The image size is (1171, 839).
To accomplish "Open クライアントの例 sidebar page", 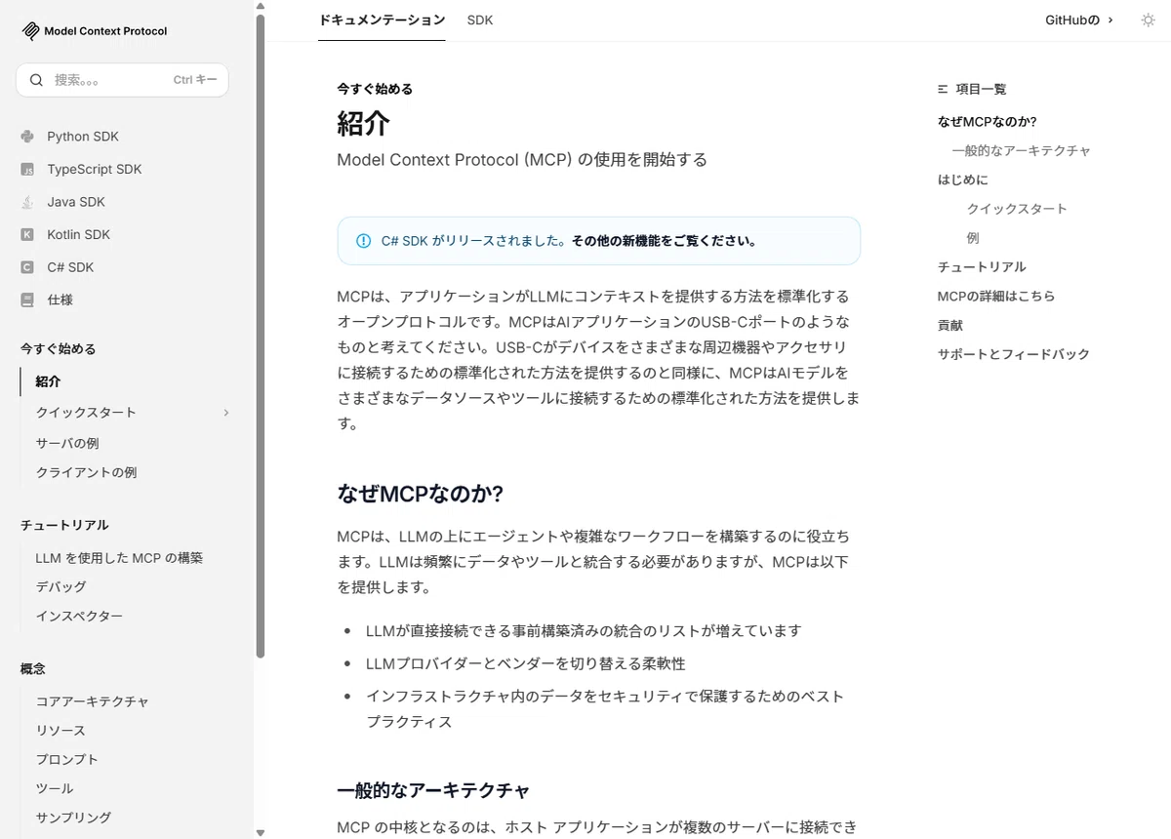I will [x=86, y=472].
